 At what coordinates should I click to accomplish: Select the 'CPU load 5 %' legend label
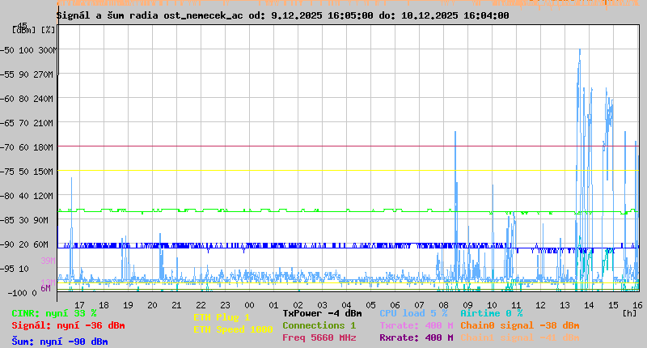413,313
